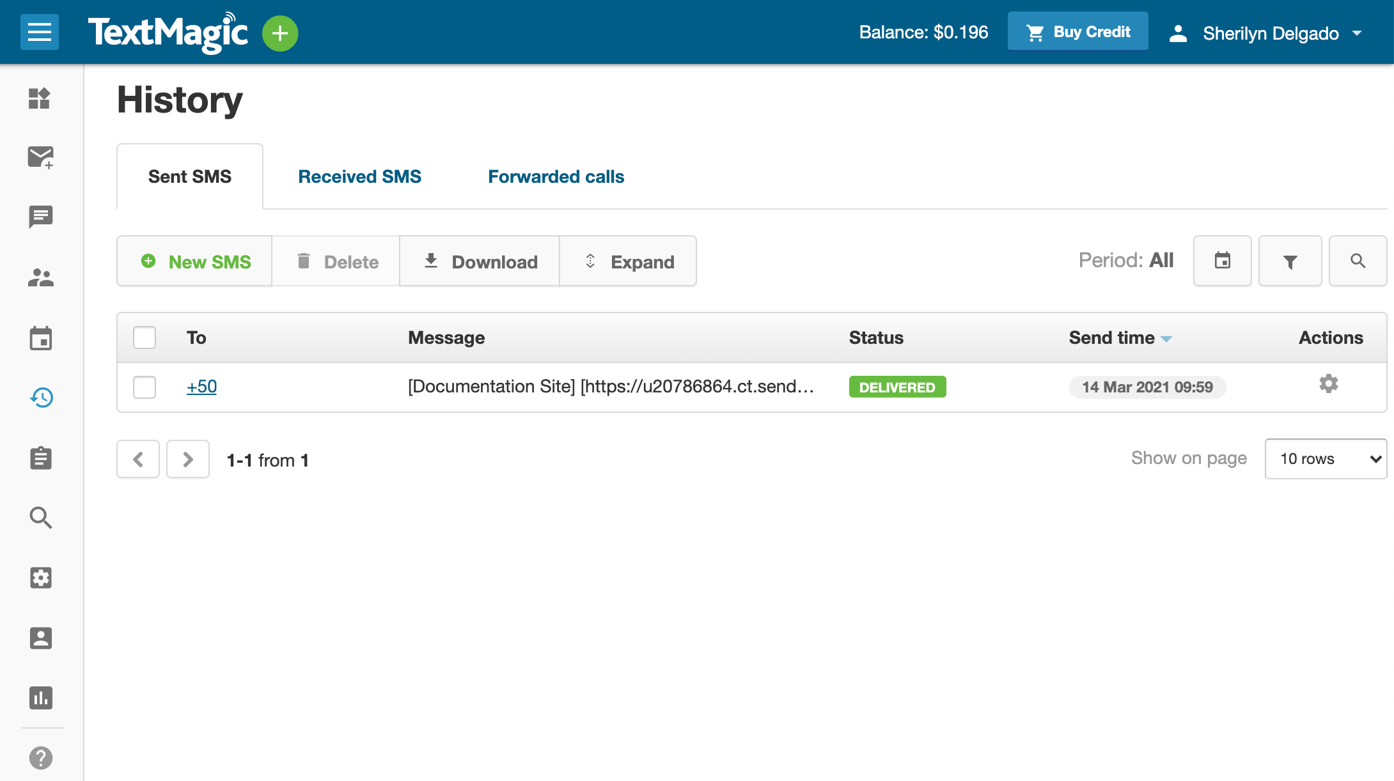Viewport: 1394px width, 781px height.
Task: Open the Scheduled calendar sidebar icon
Action: tap(41, 338)
